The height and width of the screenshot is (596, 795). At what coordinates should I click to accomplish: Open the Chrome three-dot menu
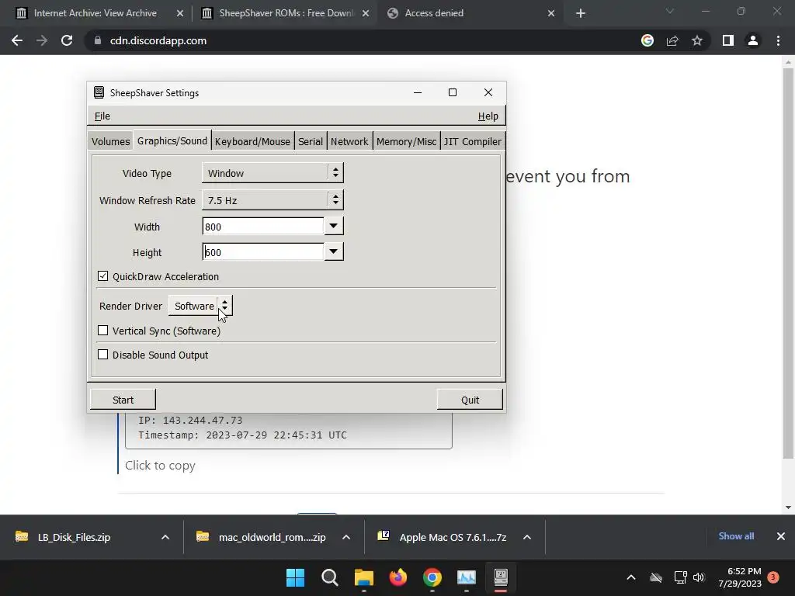pos(778,40)
